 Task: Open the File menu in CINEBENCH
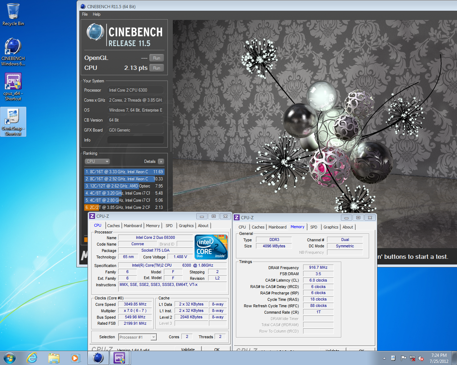coord(85,14)
